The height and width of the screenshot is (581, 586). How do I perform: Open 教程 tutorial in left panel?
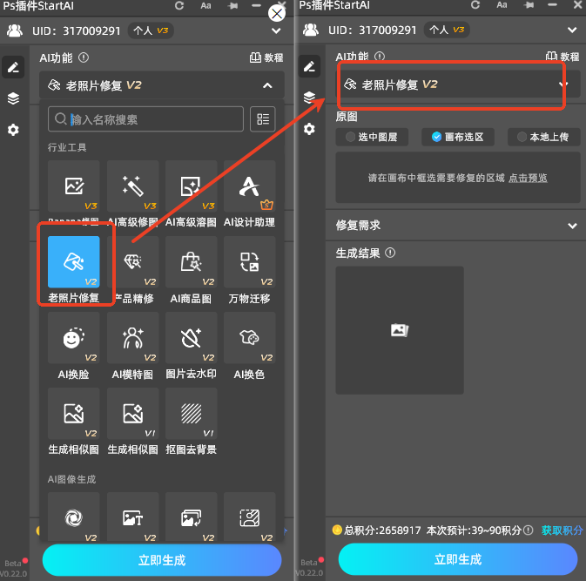pyautogui.click(x=266, y=57)
